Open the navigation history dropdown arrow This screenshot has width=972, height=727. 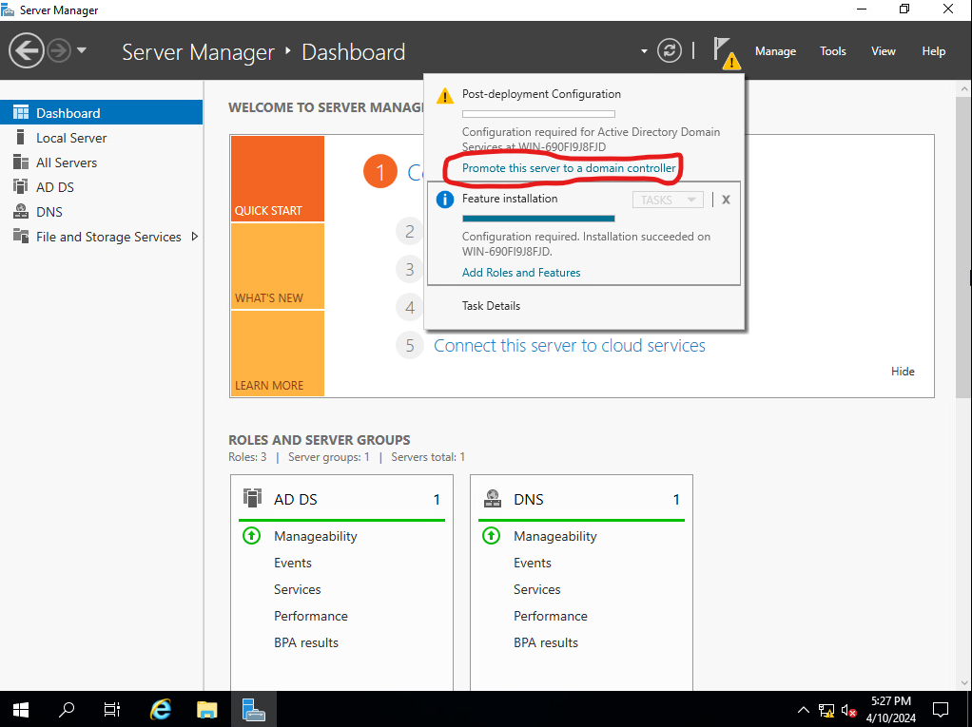coord(82,50)
